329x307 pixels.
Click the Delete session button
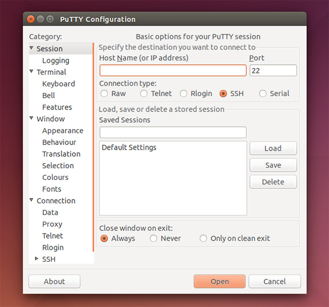click(273, 182)
